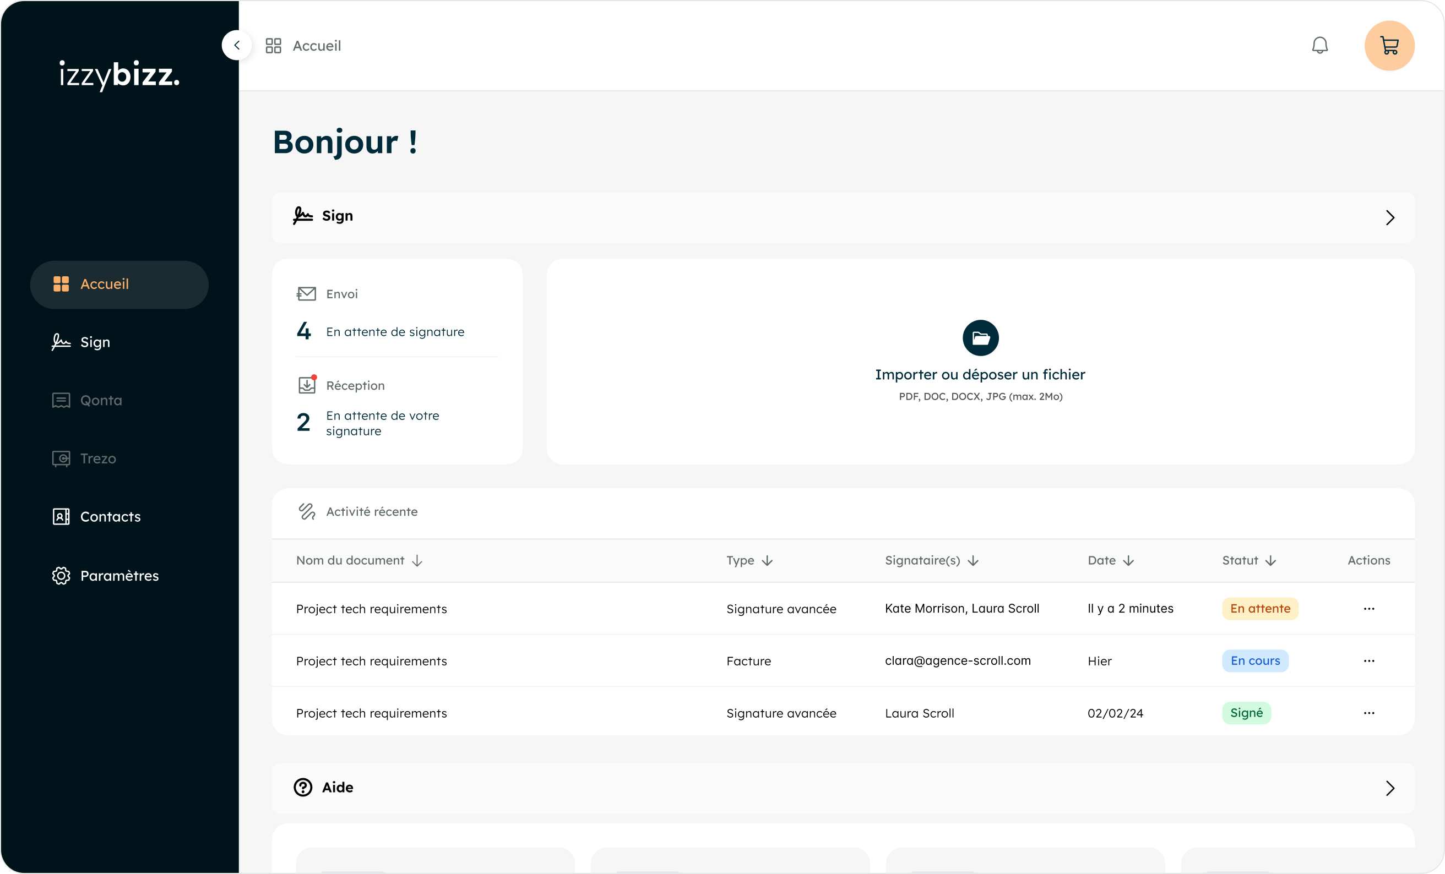Expand the Aide section chevron
The width and height of the screenshot is (1445, 874).
pyautogui.click(x=1390, y=788)
